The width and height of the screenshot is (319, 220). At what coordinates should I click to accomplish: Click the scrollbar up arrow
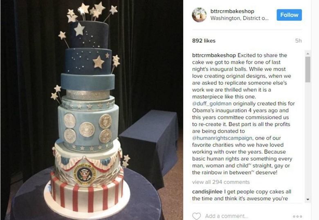pos(308,54)
